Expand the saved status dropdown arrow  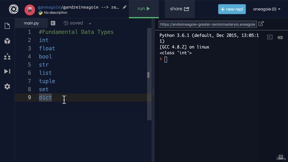tap(90, 24)
